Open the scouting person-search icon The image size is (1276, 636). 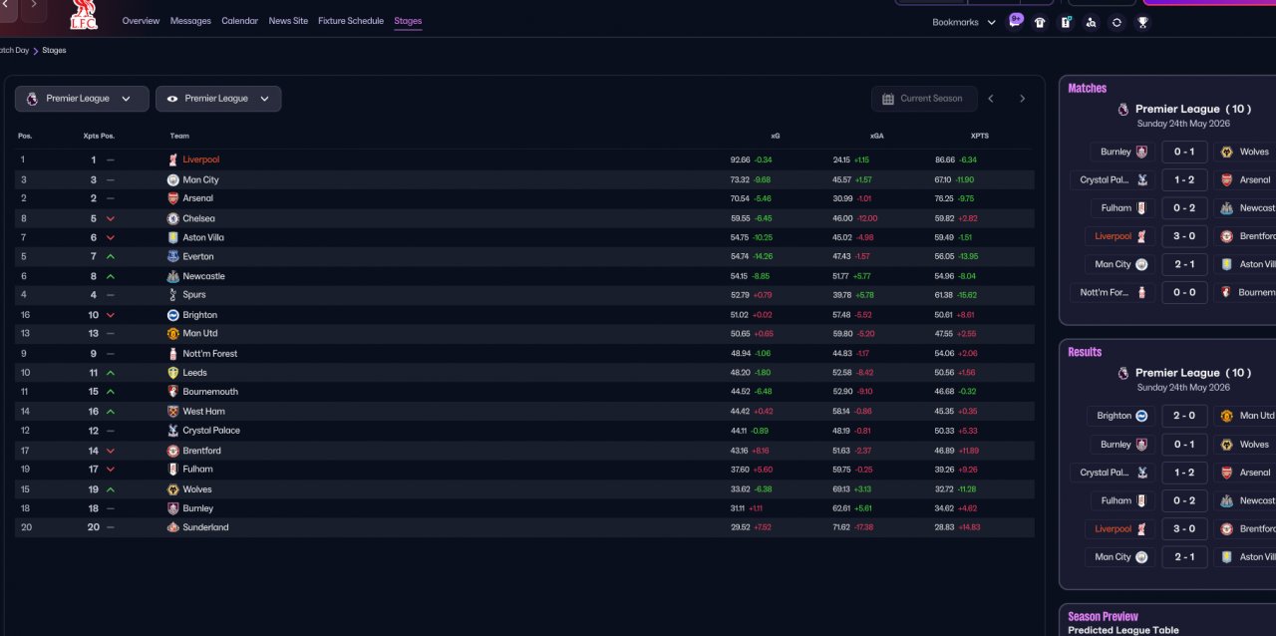point(1092,22)
